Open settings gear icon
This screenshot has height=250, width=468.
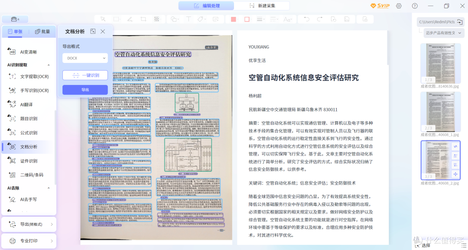(399, 6)
